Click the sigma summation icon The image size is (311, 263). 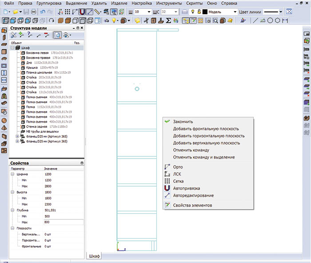tap(168, 20)
